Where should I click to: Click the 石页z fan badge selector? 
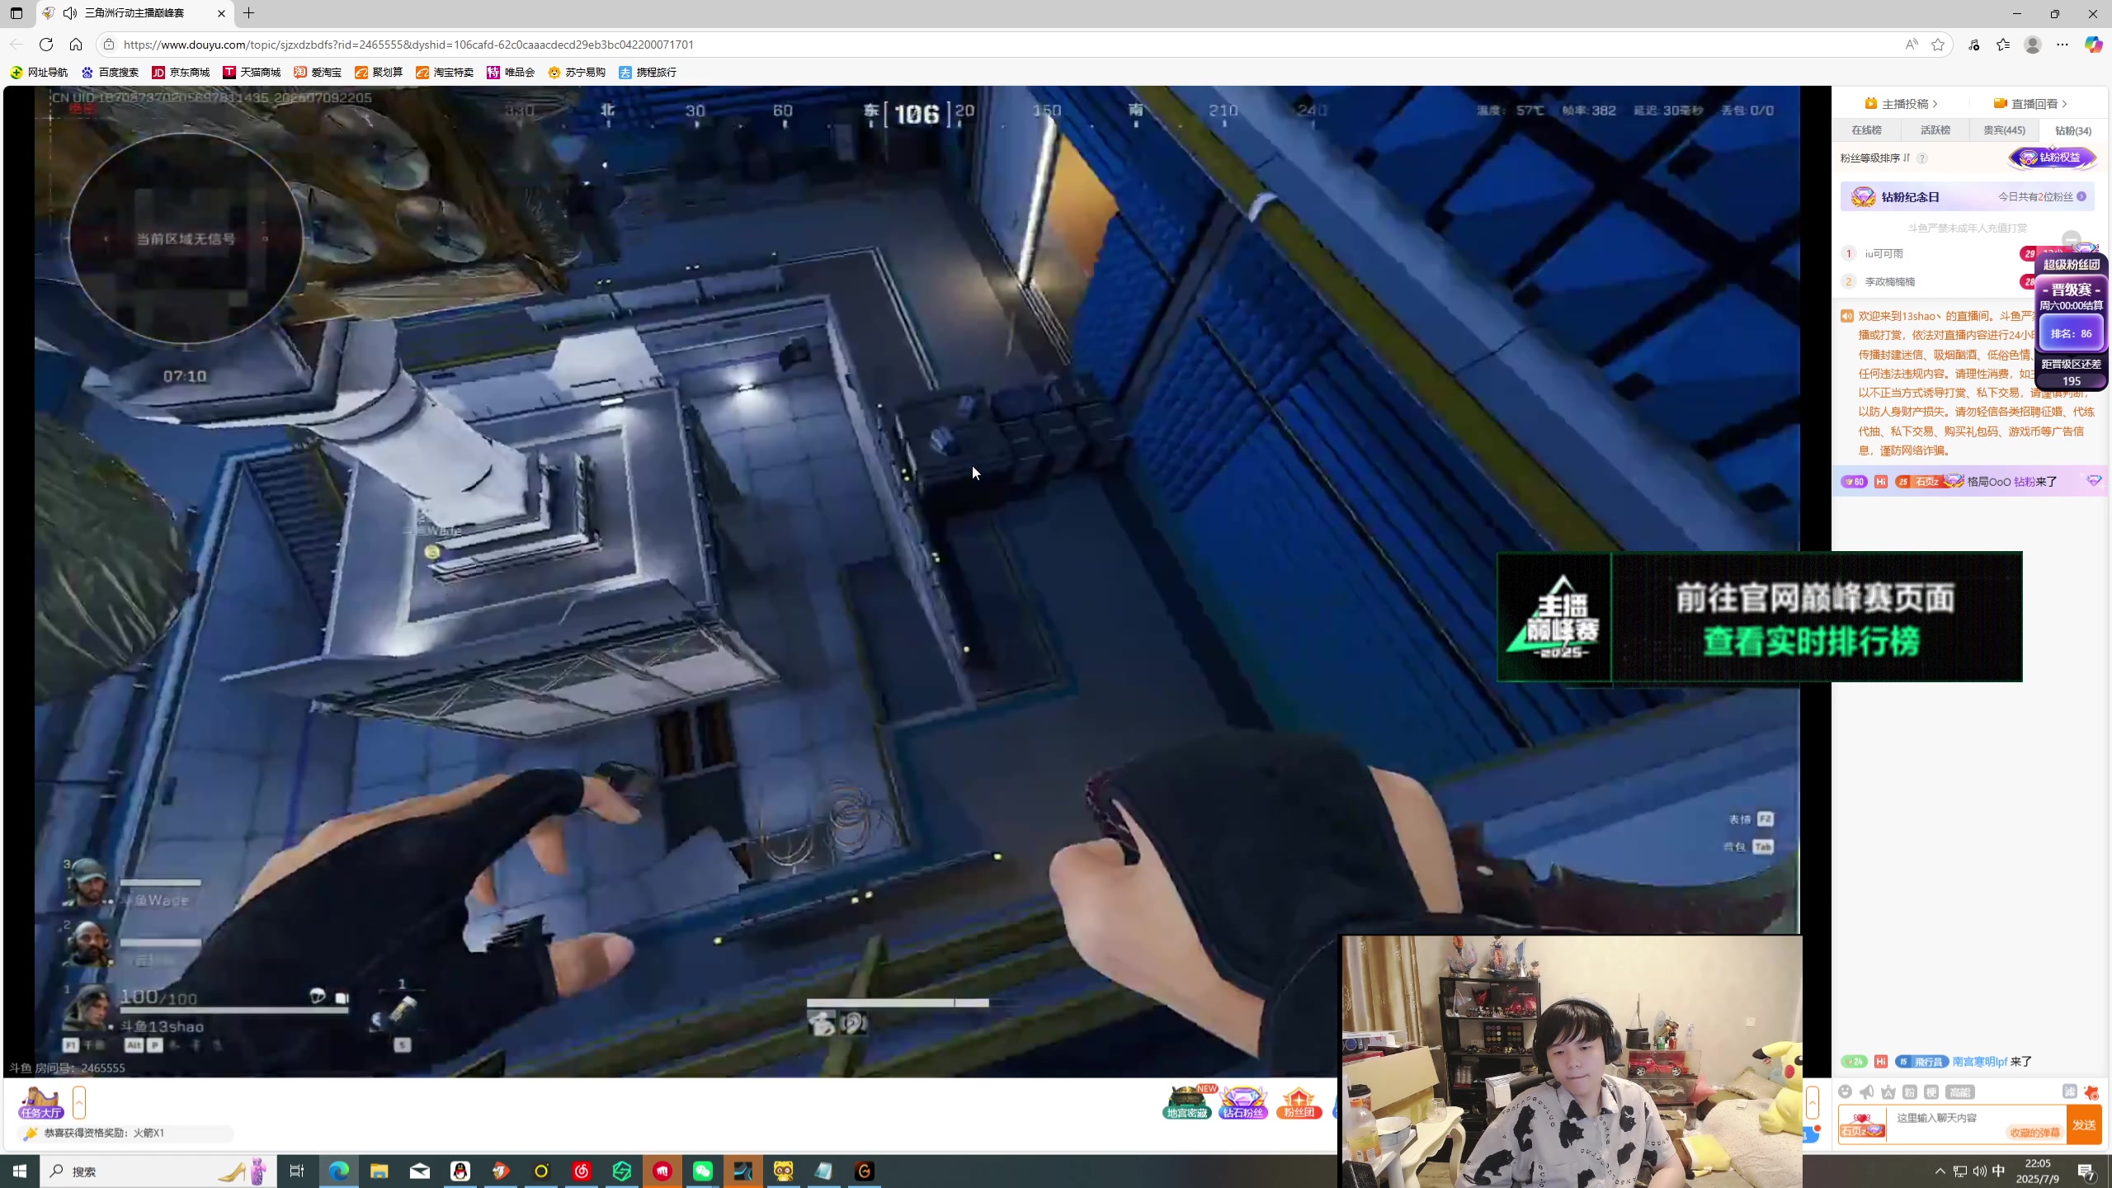(1862, 1126)
